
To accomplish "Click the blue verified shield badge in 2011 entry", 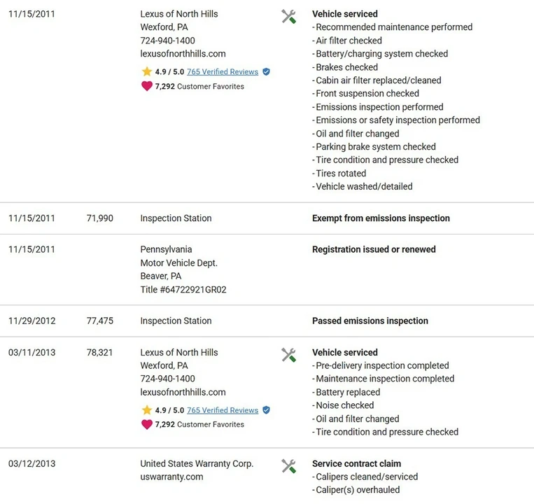I will pyautogui.click(x=267, y=72).
